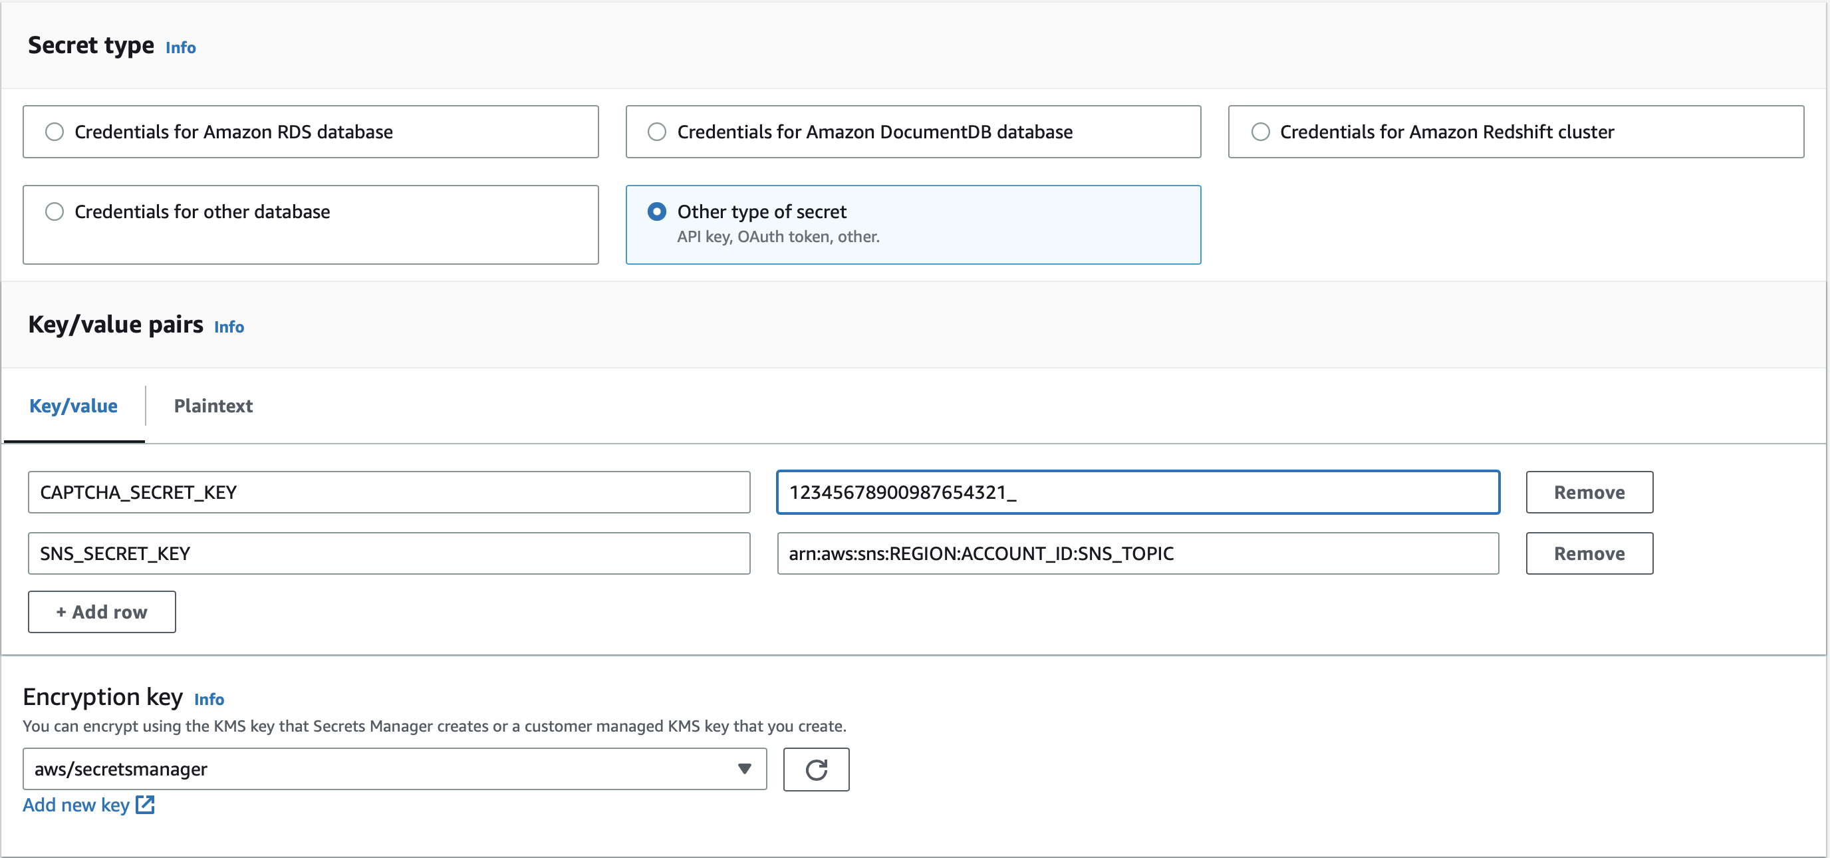
Task: Remove the SNS_SECRET_KEY row
Action: click(1589, 553)
